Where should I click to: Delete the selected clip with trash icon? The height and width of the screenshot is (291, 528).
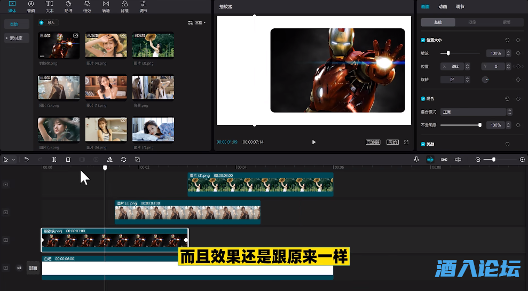(x=68, y=160)
